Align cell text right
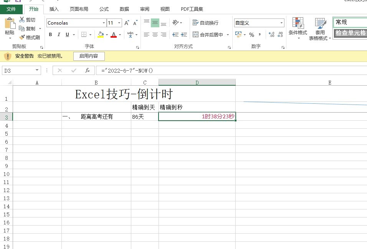 click(164, 35)
